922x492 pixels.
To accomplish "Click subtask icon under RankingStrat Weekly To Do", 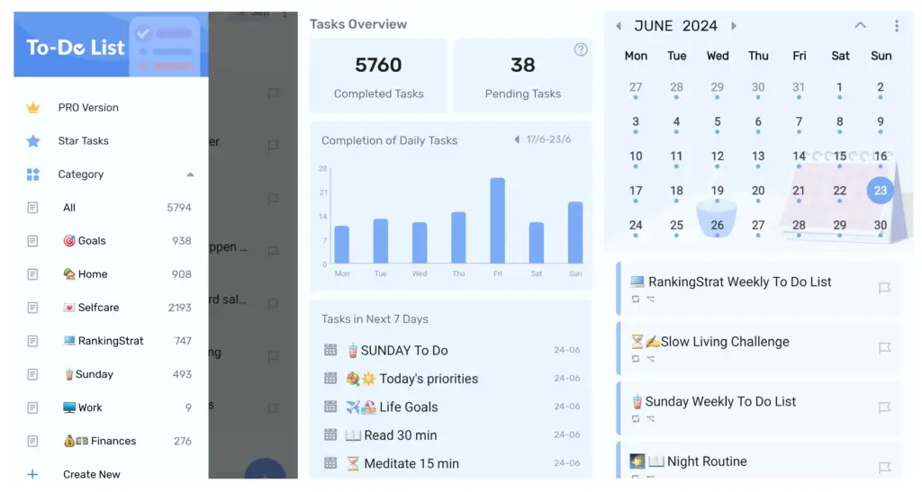I will click(x=650, y=299).
